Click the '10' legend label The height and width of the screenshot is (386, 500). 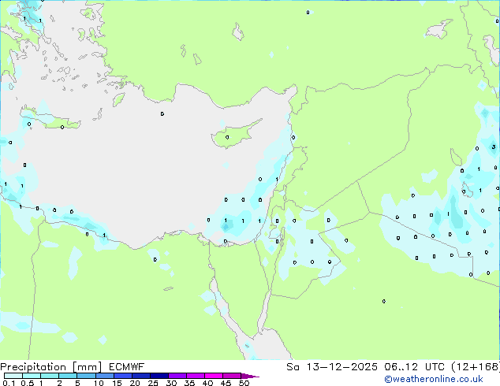99,383
